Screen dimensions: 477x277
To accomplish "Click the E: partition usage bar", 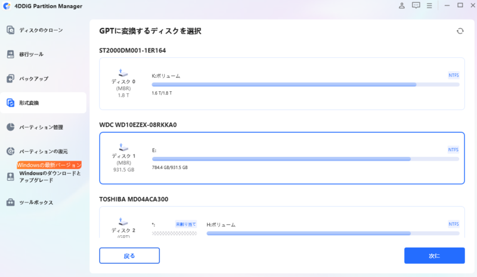I will (305, 159).
